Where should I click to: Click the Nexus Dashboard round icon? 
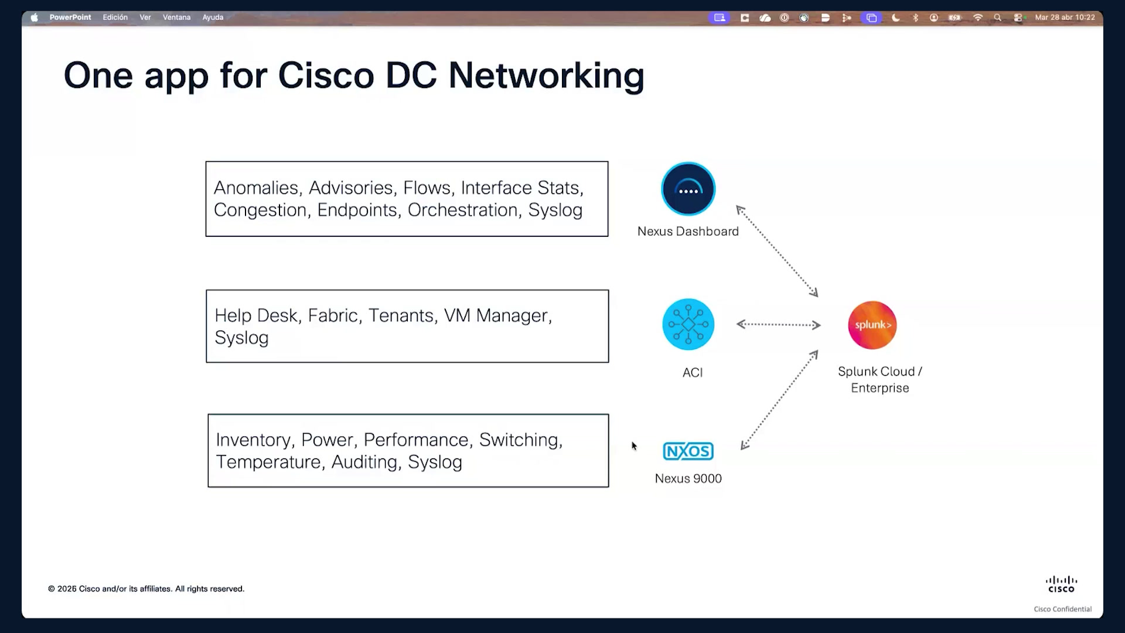click(688, 189)
